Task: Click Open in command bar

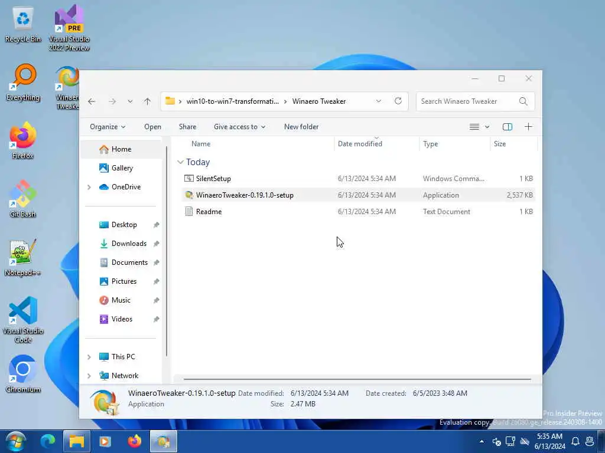Action: tap(152, 127)
